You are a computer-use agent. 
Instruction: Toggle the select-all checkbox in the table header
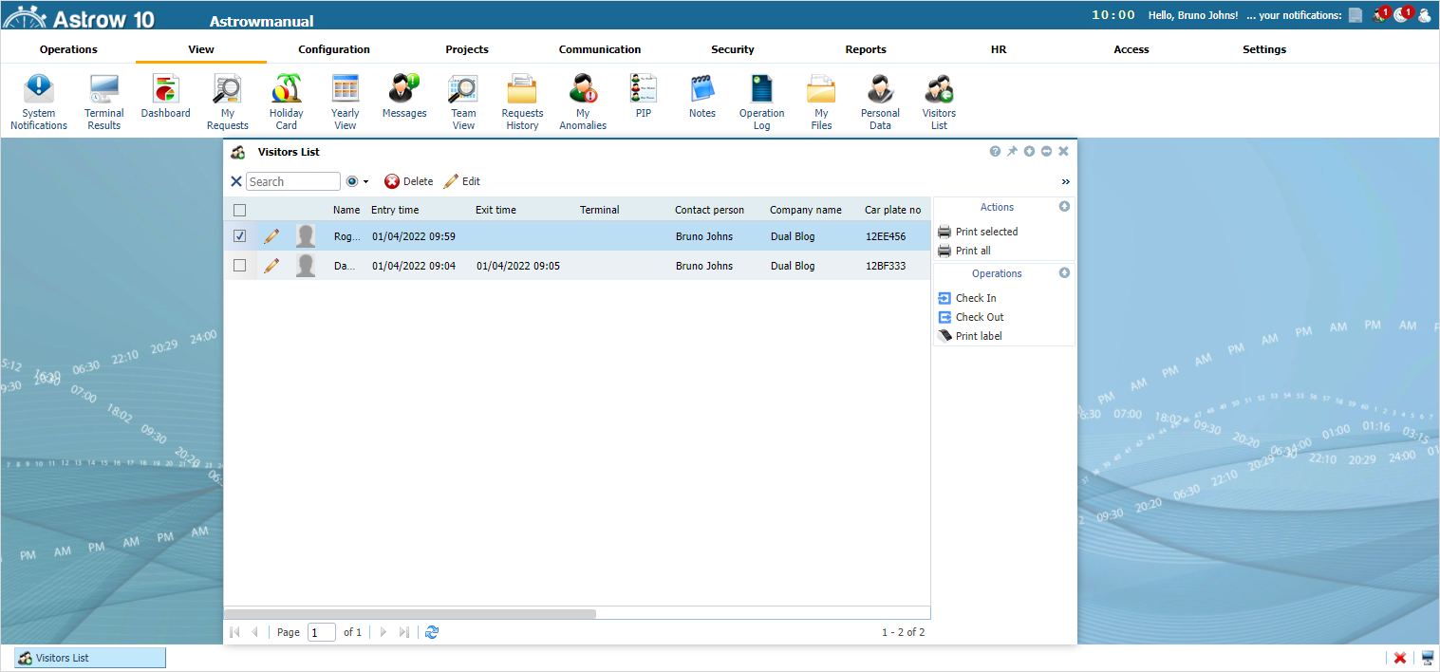240,210
